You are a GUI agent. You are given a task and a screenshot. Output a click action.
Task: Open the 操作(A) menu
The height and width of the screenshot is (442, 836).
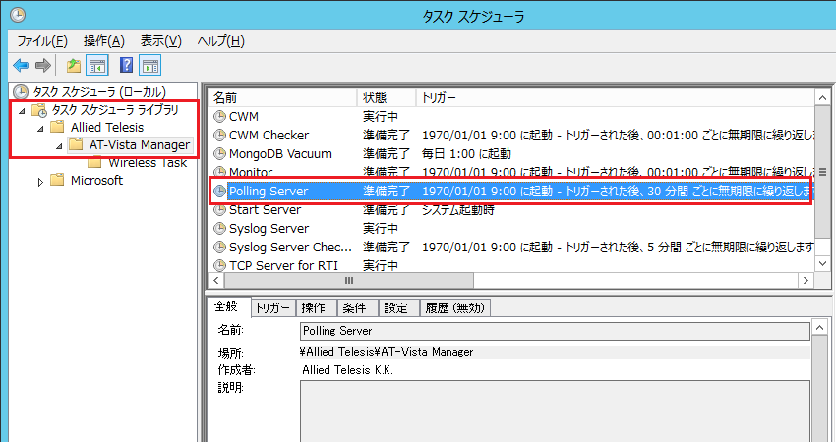104,41
